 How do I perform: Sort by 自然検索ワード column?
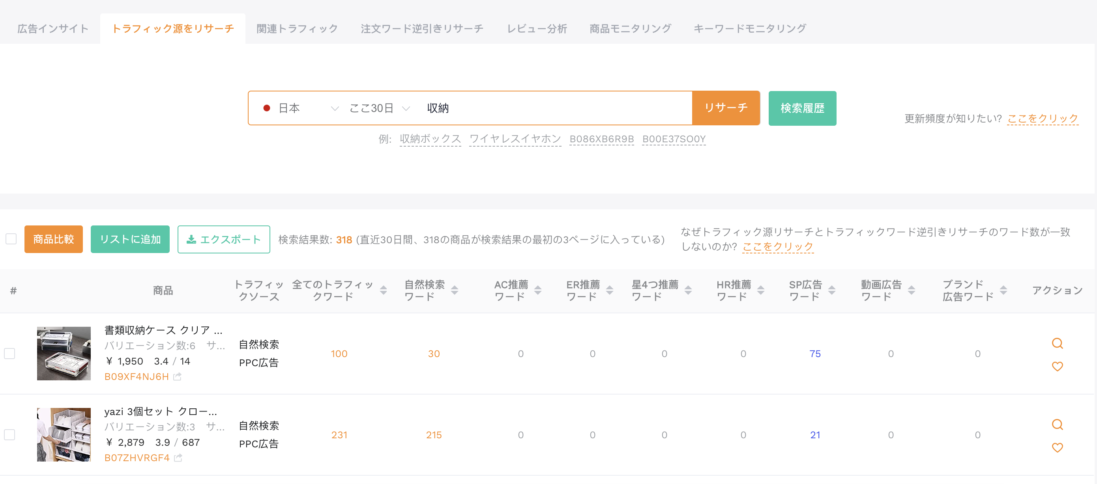pos(454,290)
